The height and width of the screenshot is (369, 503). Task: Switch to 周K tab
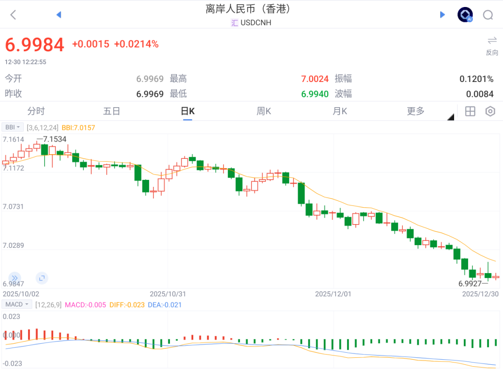pos(264,111)
